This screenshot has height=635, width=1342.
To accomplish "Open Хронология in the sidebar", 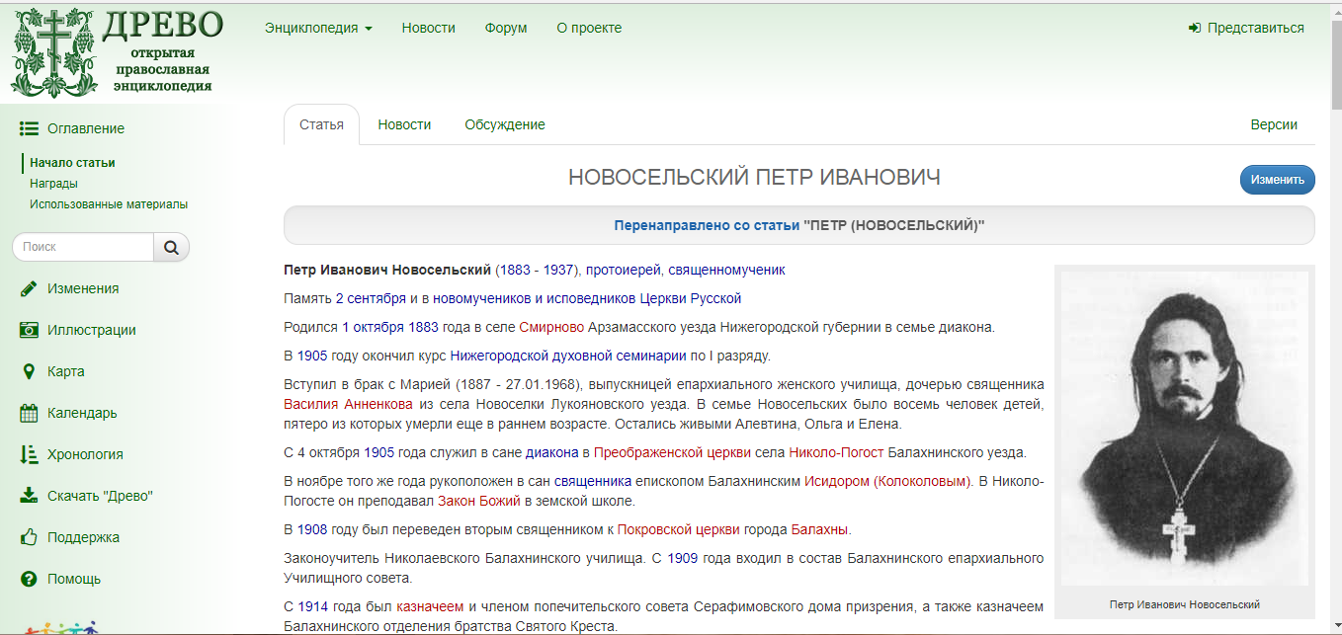I will coord(85,454).
